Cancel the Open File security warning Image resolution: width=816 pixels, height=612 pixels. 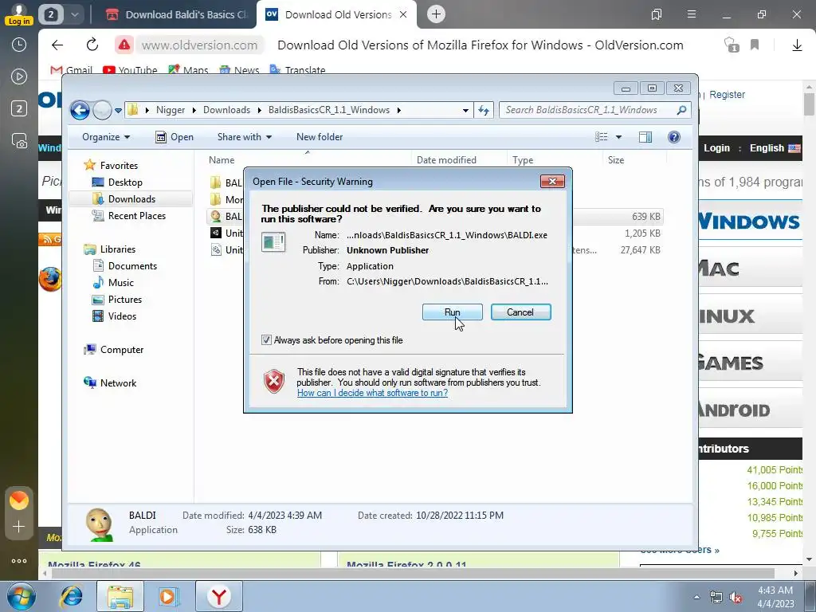coord(520,312)
